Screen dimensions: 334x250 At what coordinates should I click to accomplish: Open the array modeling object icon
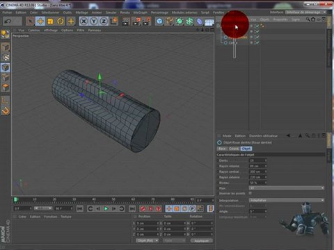(189, 22)
